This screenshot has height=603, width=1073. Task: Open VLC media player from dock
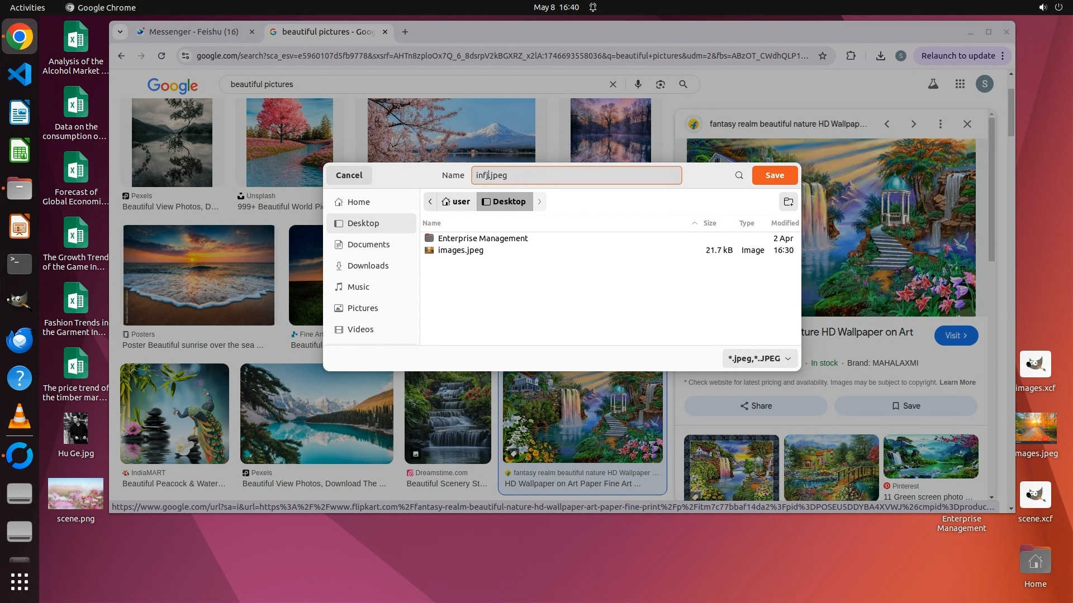[x=20, y=417]
